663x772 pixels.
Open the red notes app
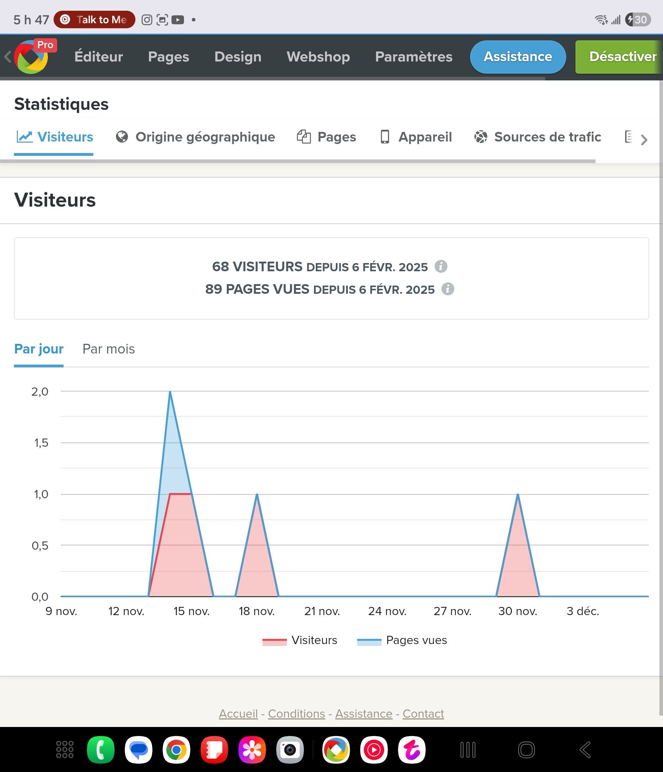point(214,749)
